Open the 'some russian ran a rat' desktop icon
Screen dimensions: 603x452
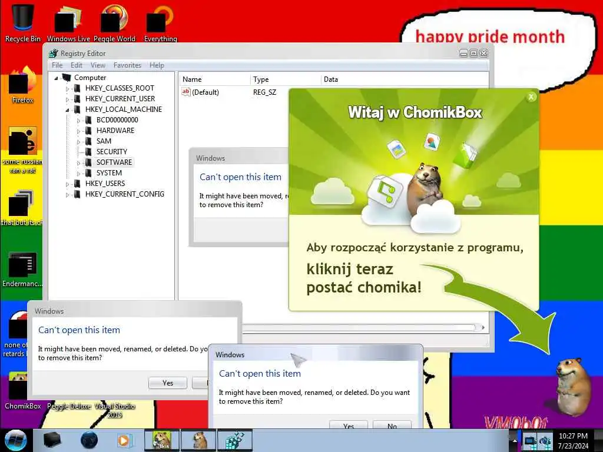(22, 150)
